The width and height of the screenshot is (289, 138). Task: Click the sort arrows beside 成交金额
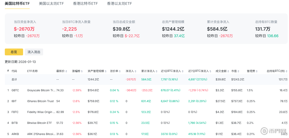pos(228,71)
